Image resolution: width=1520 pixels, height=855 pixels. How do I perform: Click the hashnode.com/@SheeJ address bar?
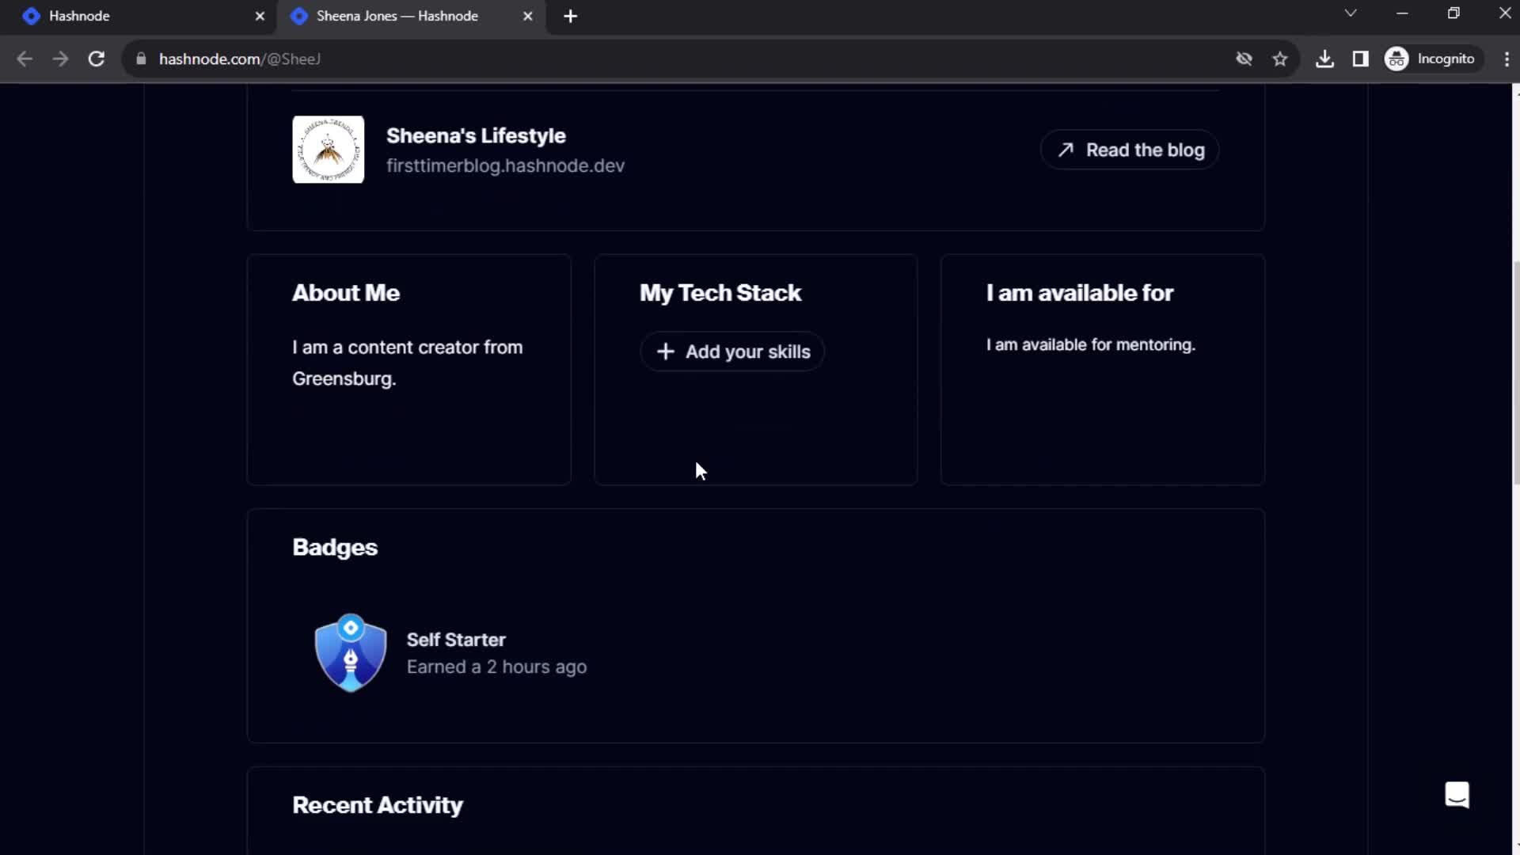(x=241, y=59)
